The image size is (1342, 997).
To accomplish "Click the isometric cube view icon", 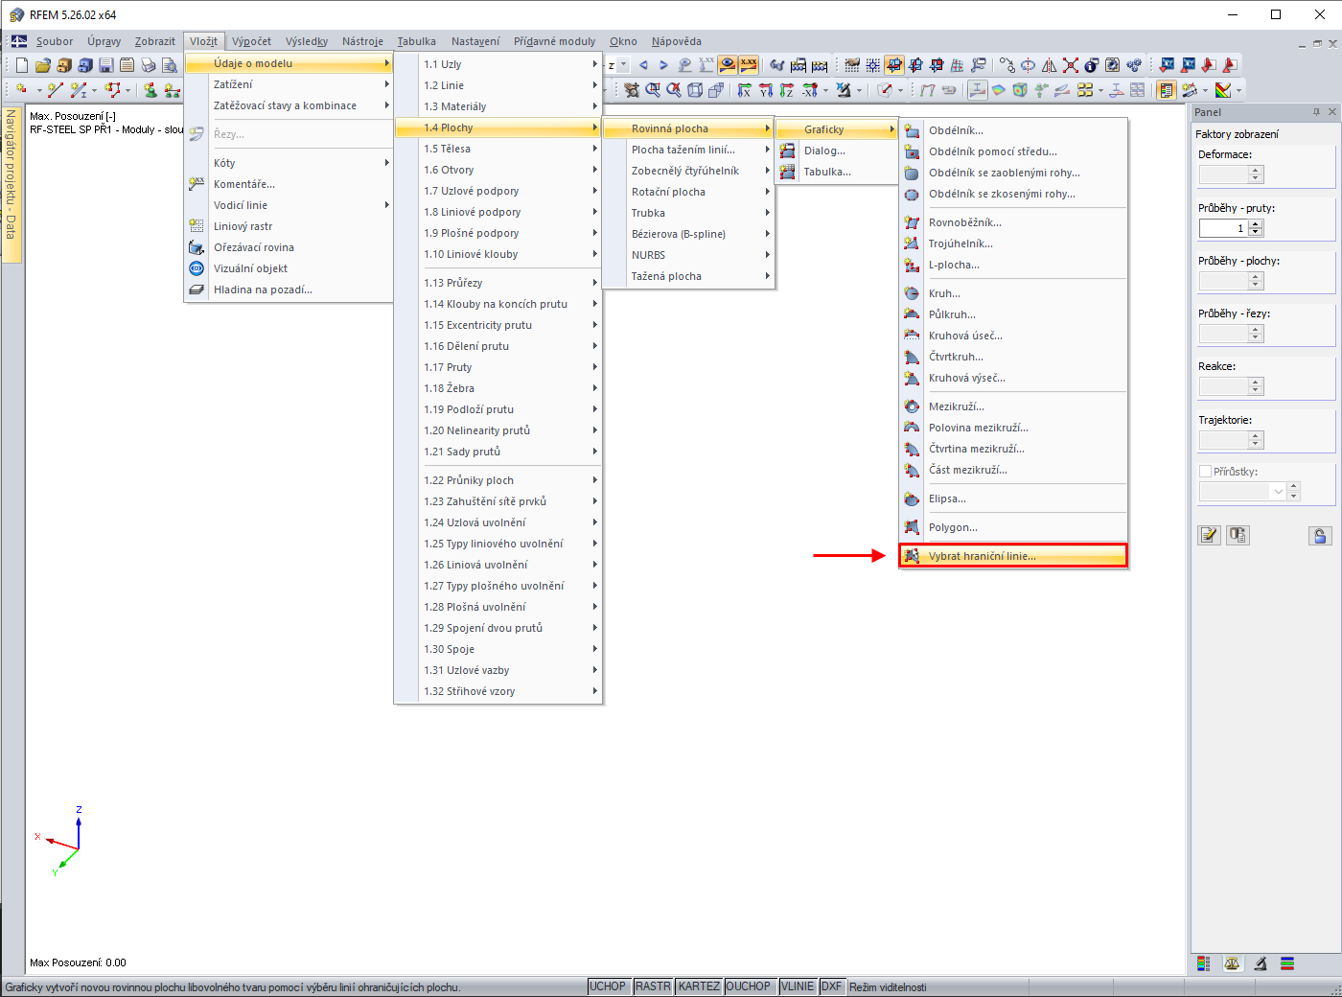I will 695,90.
